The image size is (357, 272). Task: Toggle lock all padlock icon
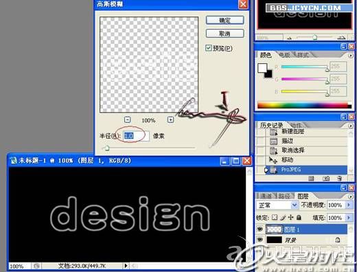(x=299, y=217)
